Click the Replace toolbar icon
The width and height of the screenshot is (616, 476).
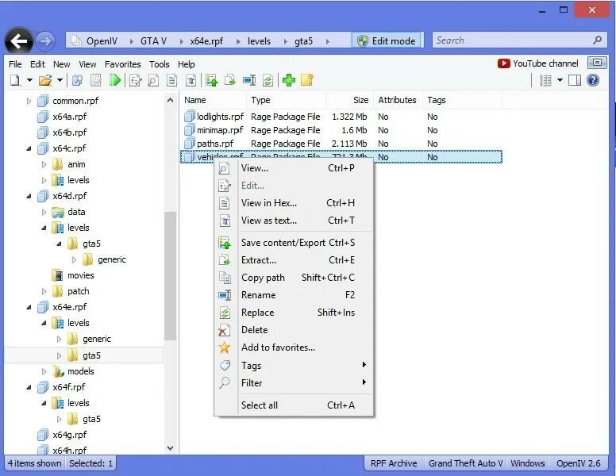268,80
